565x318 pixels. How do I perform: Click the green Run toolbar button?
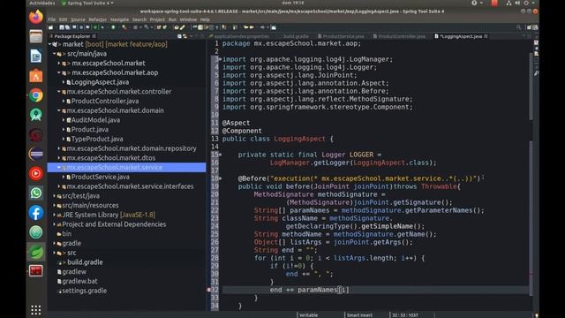tap(114, 27)
